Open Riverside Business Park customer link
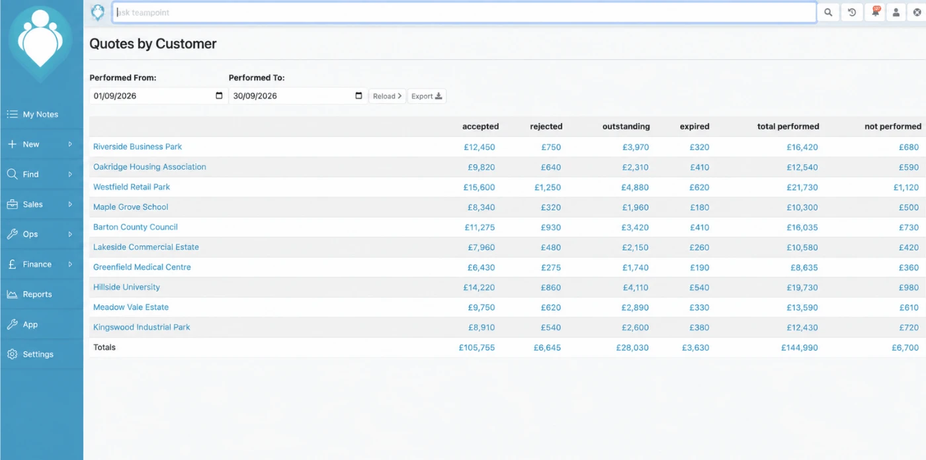 [138, 147]
